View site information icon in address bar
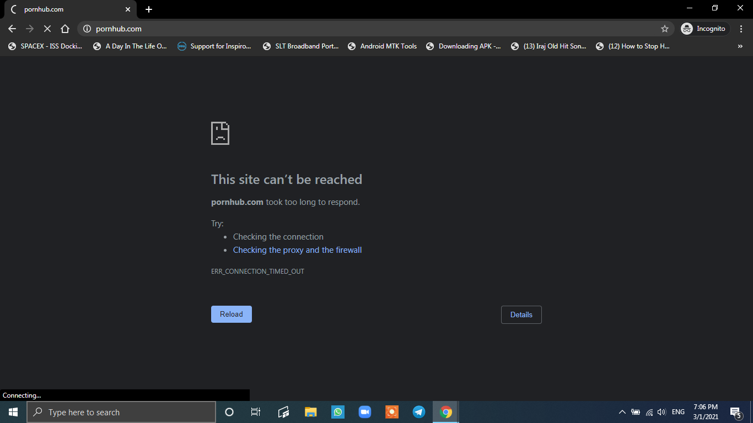This screenshot has height=423, width=753. pos(87,29)
